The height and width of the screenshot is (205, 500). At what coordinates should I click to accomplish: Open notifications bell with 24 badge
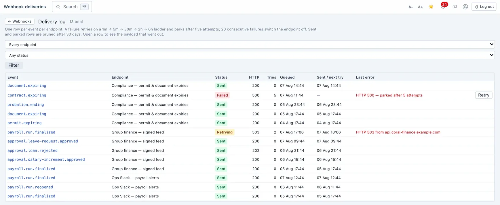pos(443,6)
